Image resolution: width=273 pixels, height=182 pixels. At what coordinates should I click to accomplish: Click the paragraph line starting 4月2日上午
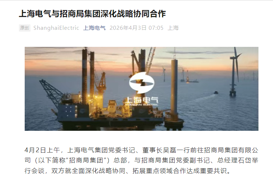click(141, 150)
